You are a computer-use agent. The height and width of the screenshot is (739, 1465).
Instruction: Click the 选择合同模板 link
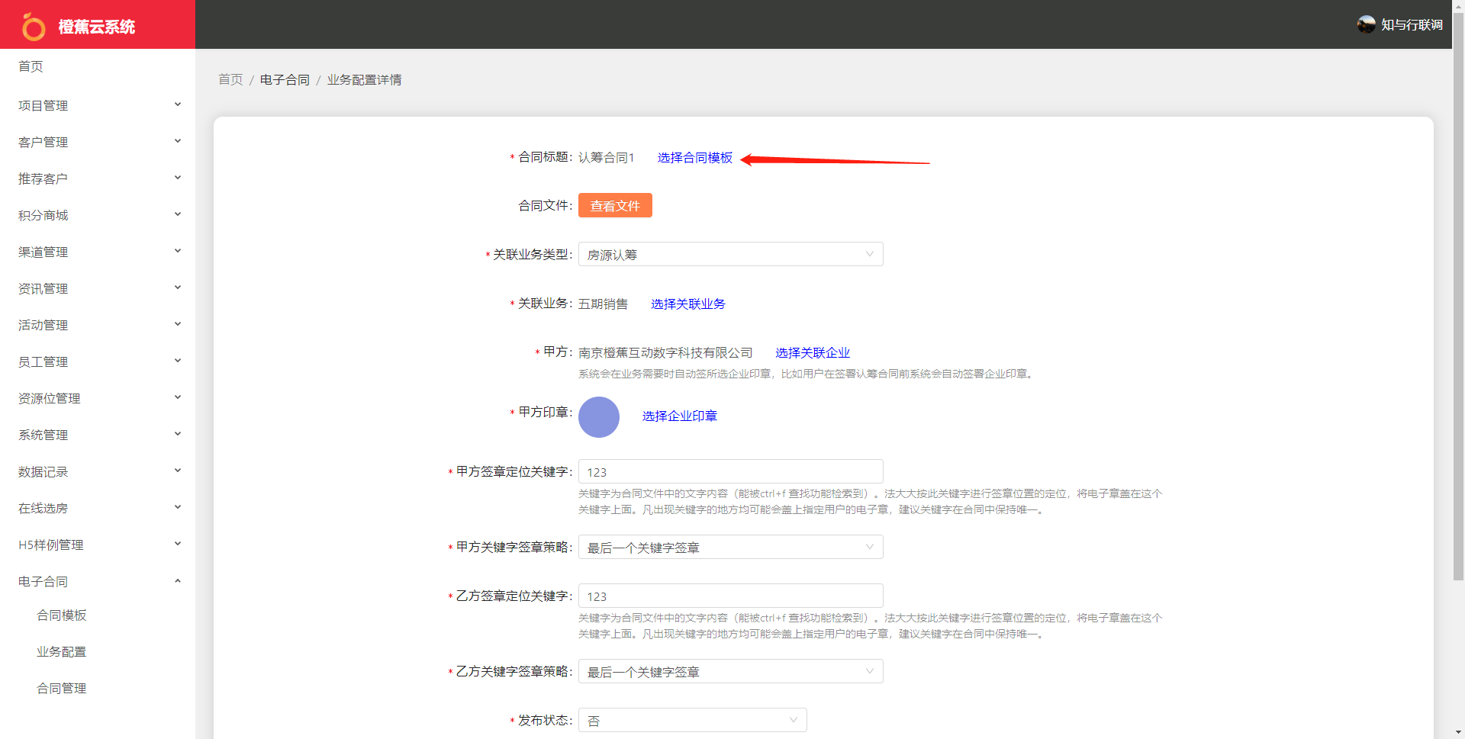point(694,157)
